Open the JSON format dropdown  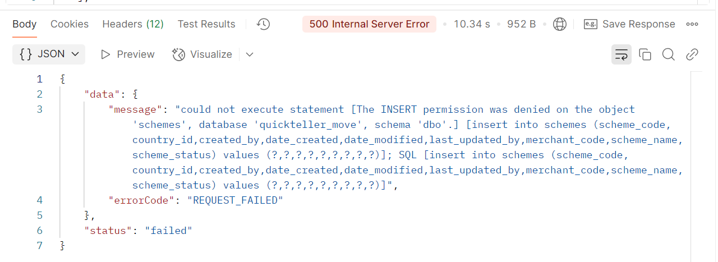[x=49, y=54]
